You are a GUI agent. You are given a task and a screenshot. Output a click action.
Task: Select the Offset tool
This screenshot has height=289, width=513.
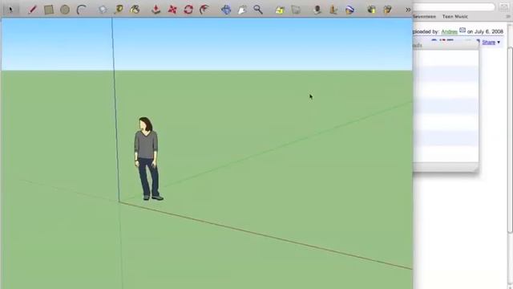(x=204, y=10)
